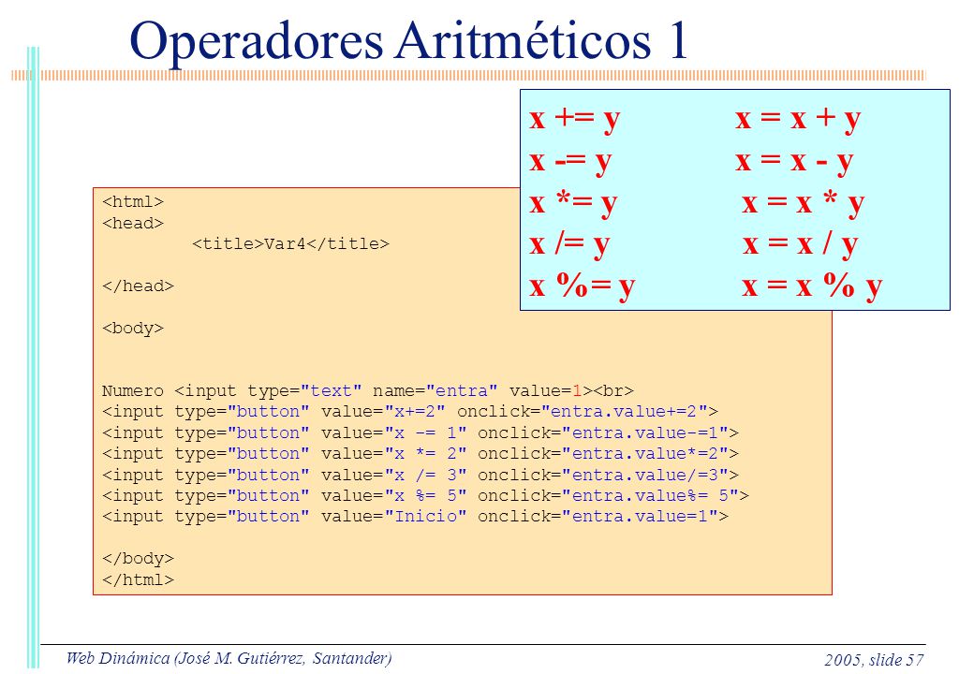This screenshot has width=974, height=674.
Task: Select the code line with onclick="entra.value/=3"
Action: point(421,475)
